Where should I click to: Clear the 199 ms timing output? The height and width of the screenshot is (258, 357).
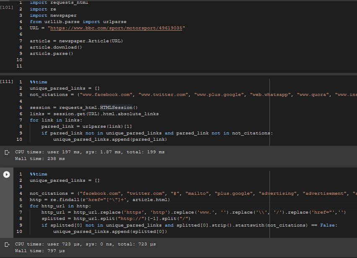(7, 152)
